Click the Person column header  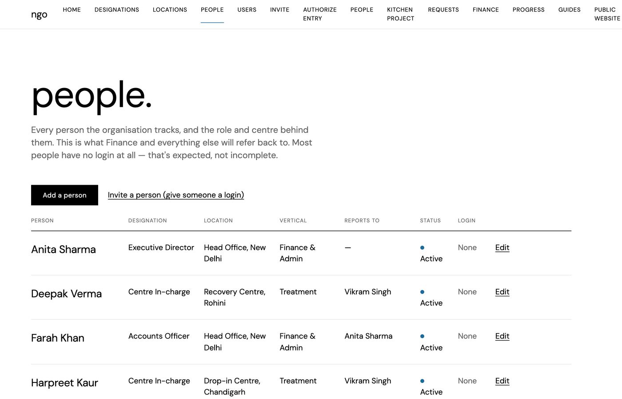42,221
